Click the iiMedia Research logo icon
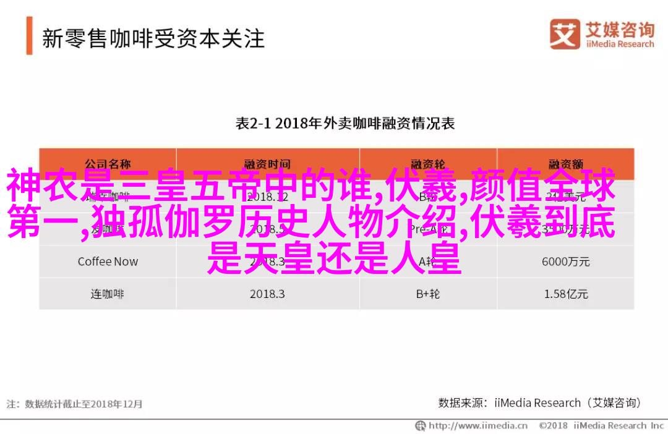Screen dimensions: 668x434 (x=565, y=34)
